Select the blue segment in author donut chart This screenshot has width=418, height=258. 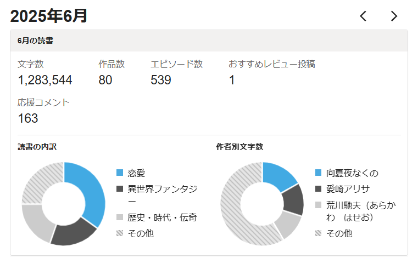(281, 175)
